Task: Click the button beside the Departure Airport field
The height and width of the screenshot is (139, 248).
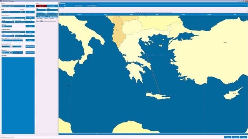Action: pos(30,18)
